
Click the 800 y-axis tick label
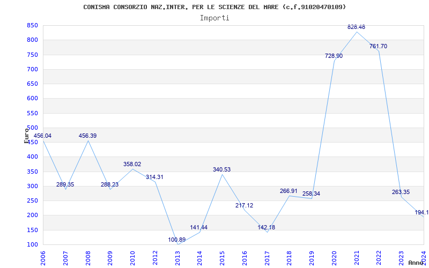coord(32,40)
